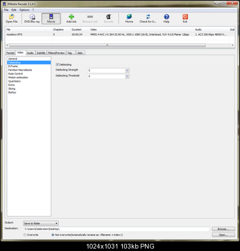Switch to the Subtitle tab
240x251 pixels.
tap(41, 53)
